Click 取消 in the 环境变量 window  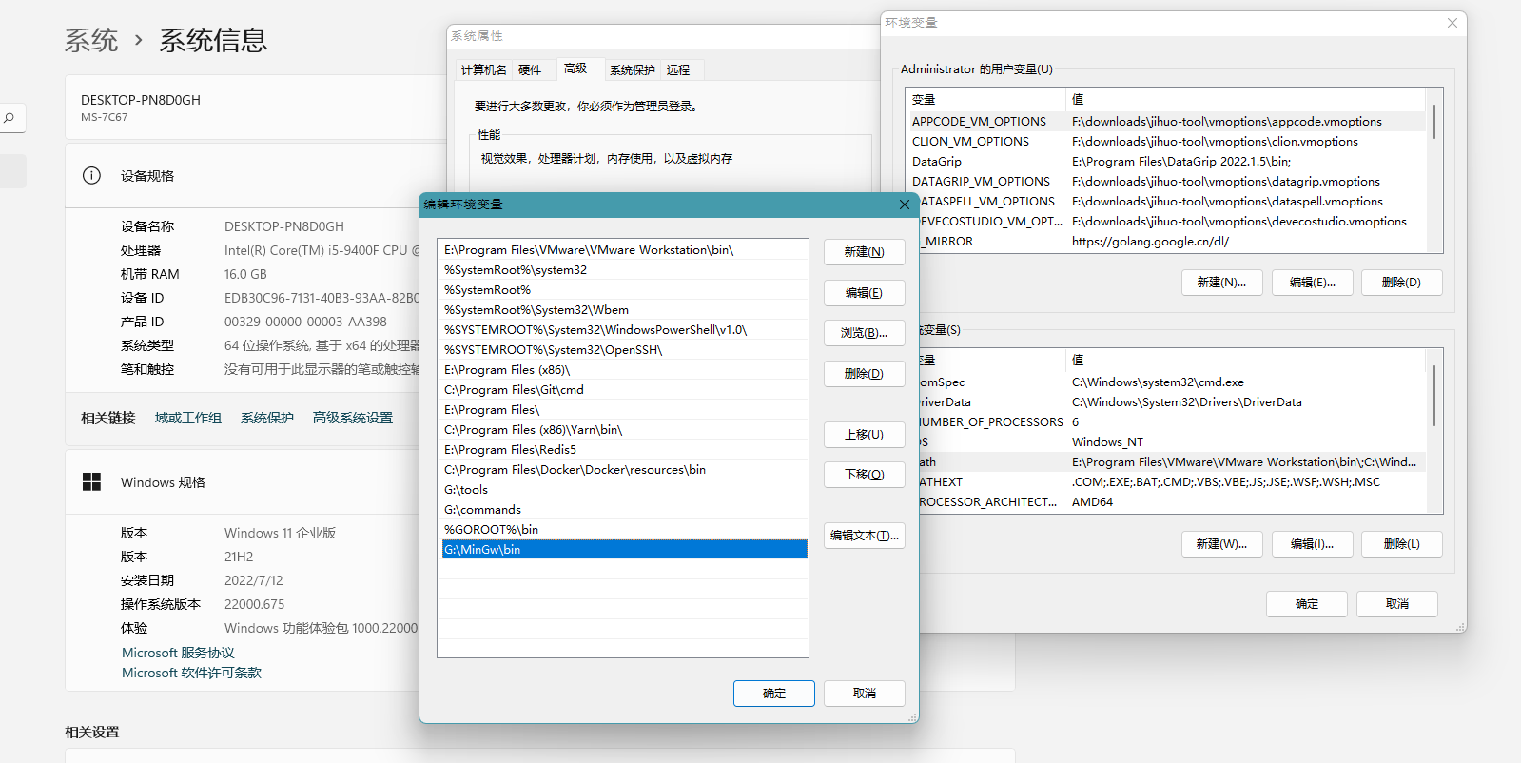[1397, 604]
